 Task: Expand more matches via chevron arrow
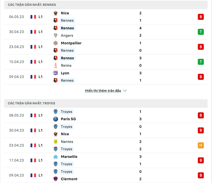(x=125, y=90)
